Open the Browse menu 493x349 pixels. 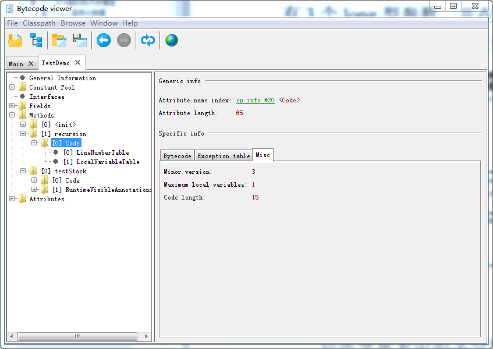tap(73, 23)
